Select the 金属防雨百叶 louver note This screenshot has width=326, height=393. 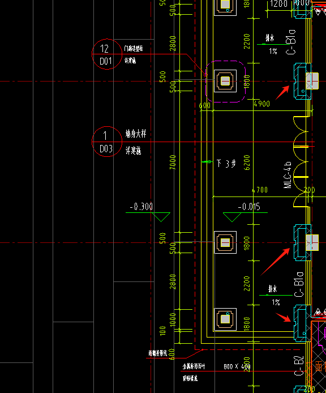[x=194, y=366]
